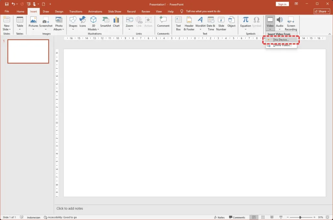
Task: Click the Sign in button
Action: coord(282,4)
